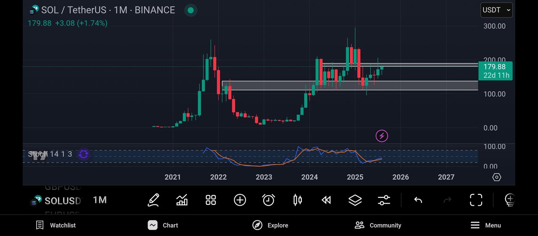Start bar replay with rewind icon
Screen dimensions: 538x236
point(326,200)
